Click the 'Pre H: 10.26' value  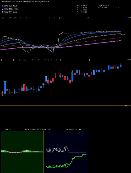click(x=82, y=8)
